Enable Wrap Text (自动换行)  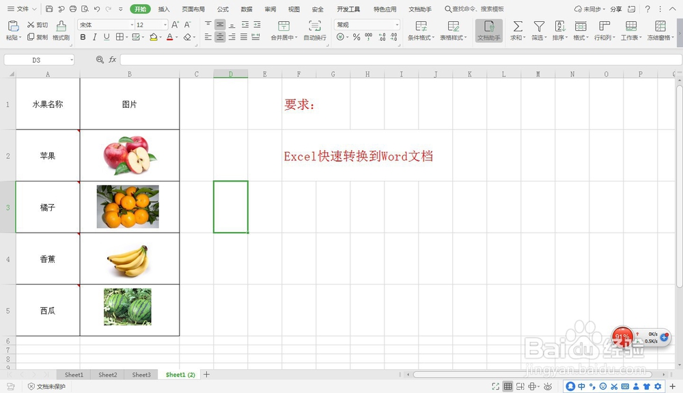314,30
